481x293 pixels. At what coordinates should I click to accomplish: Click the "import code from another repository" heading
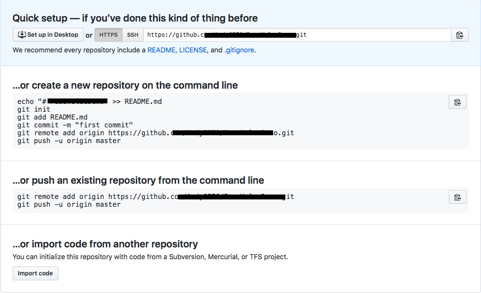(x=105, y=244)
